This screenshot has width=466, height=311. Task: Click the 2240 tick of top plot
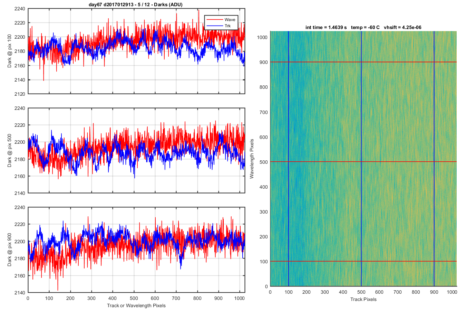20,9
